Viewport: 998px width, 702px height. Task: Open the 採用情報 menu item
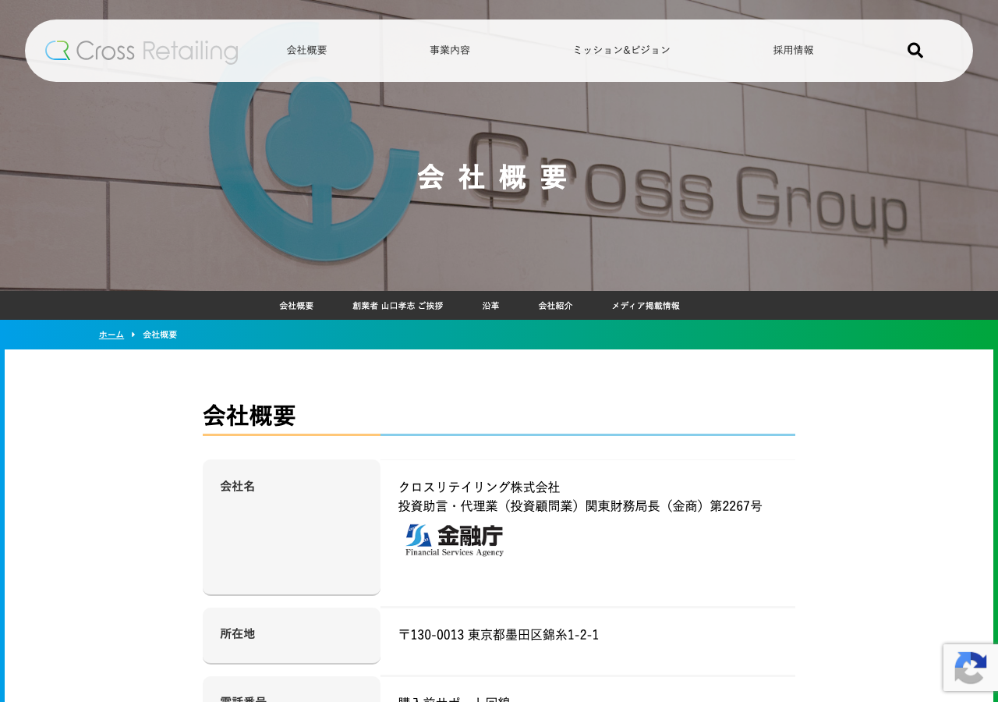click(793, 50)
